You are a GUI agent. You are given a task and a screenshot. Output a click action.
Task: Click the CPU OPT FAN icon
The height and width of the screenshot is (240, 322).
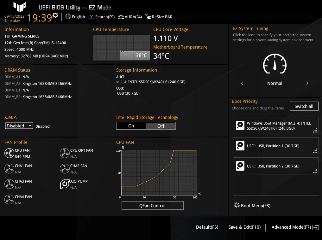(65, 153)
